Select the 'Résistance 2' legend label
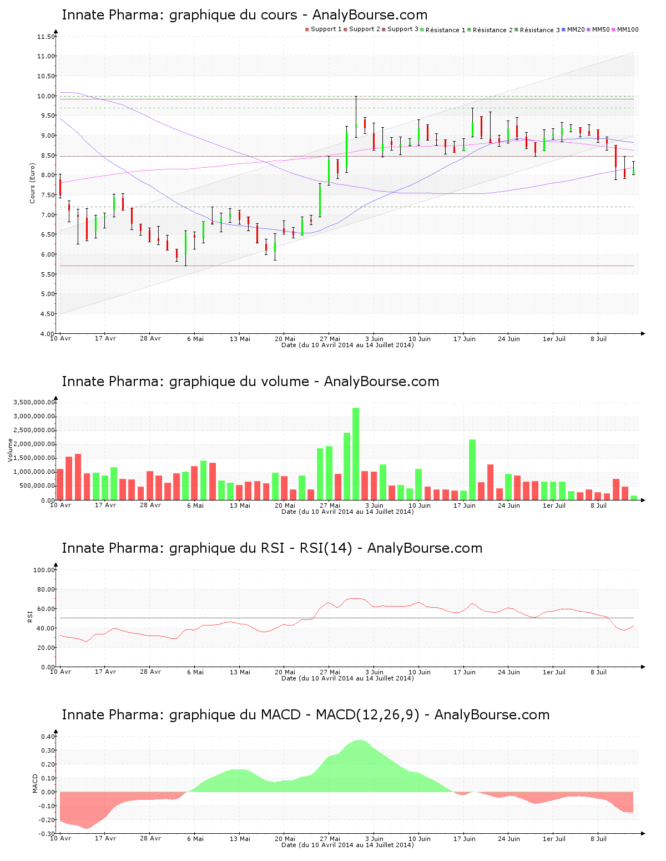 (492, 30)
